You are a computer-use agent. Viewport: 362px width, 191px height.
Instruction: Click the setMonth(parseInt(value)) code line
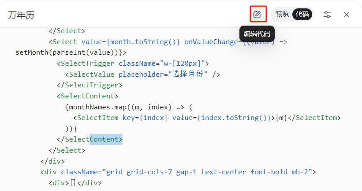point(71,52)
